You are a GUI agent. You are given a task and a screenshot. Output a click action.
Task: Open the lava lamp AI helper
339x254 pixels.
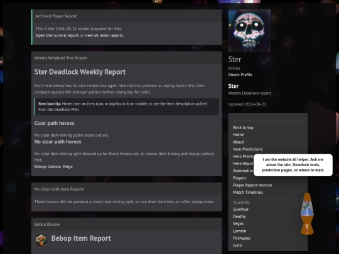[307, 214]
